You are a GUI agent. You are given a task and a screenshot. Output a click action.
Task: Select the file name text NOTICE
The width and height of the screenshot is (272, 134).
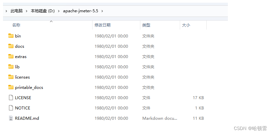(x=23, y=108)
